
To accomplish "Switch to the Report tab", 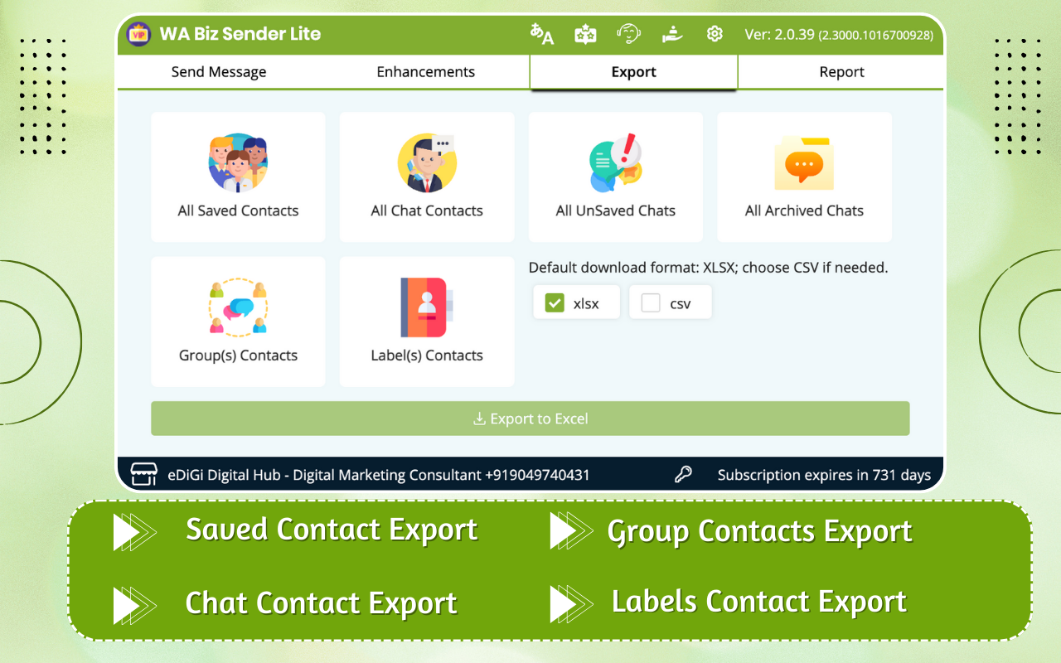I will pyautogui.click(x=841, y=72).
